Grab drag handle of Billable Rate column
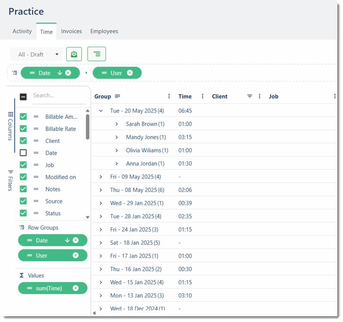 (36, 129)
